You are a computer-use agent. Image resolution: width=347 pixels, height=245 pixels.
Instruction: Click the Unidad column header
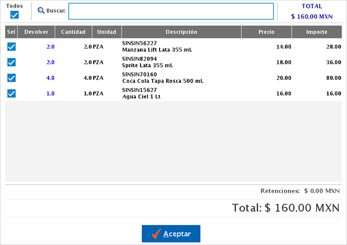(107, 32)
